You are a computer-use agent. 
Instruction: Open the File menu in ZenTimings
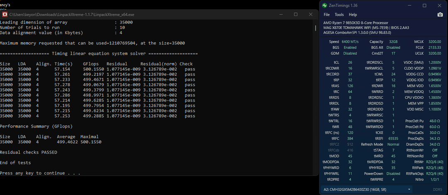327,14
